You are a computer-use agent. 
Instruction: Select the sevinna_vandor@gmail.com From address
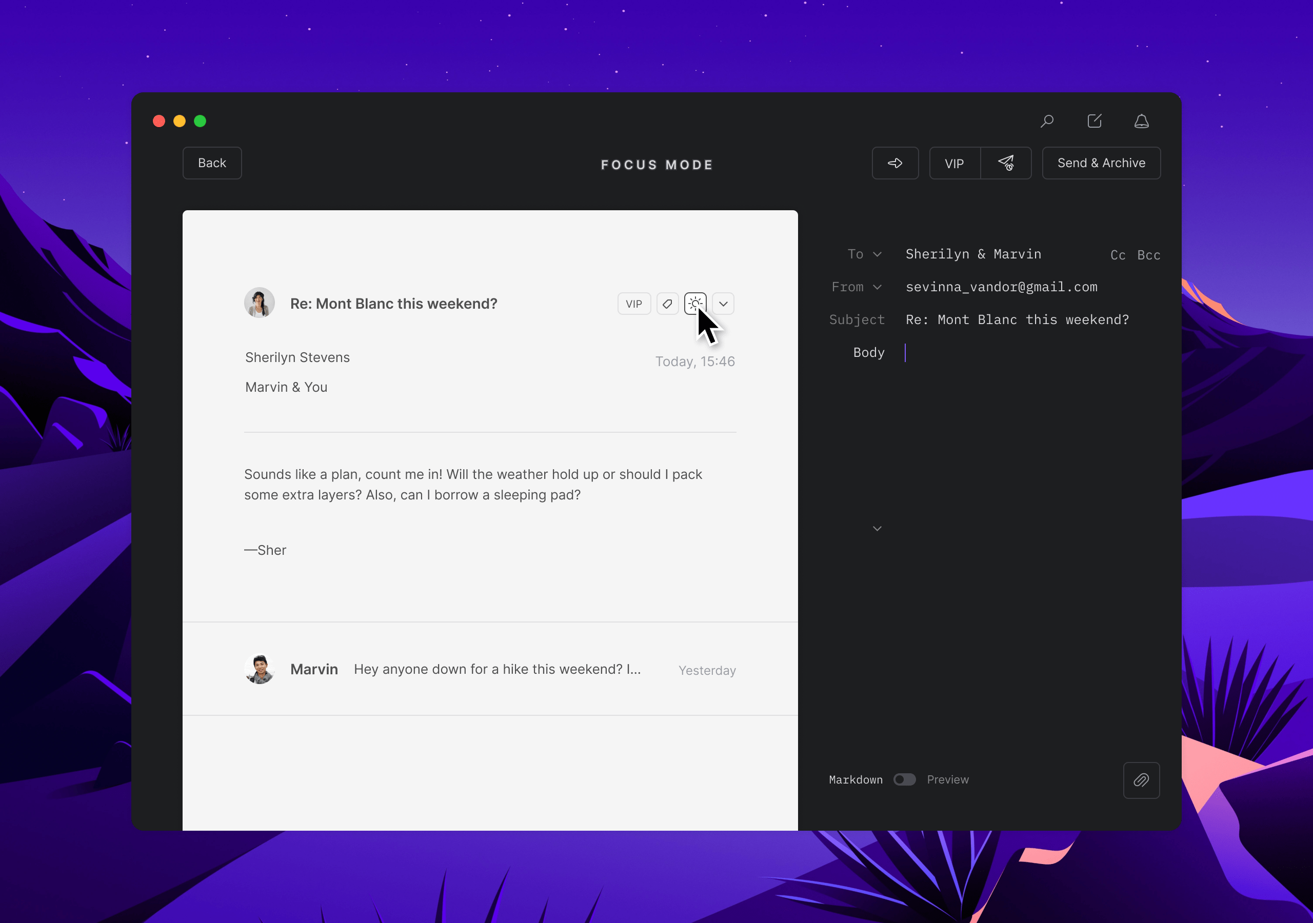click(1001, 287)
